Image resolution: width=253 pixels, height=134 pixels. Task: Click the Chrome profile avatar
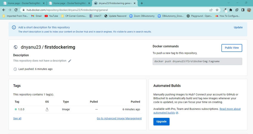coord(249,10)
